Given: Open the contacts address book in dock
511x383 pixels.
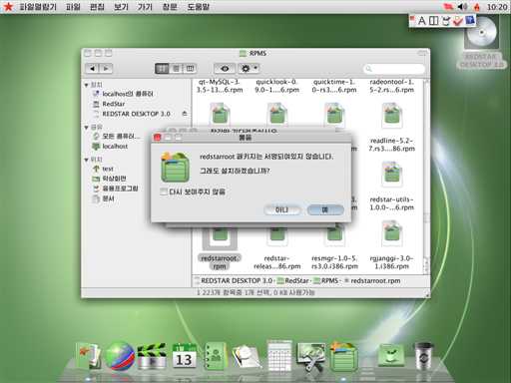Looking at the screenshot, I should point(216,356).
